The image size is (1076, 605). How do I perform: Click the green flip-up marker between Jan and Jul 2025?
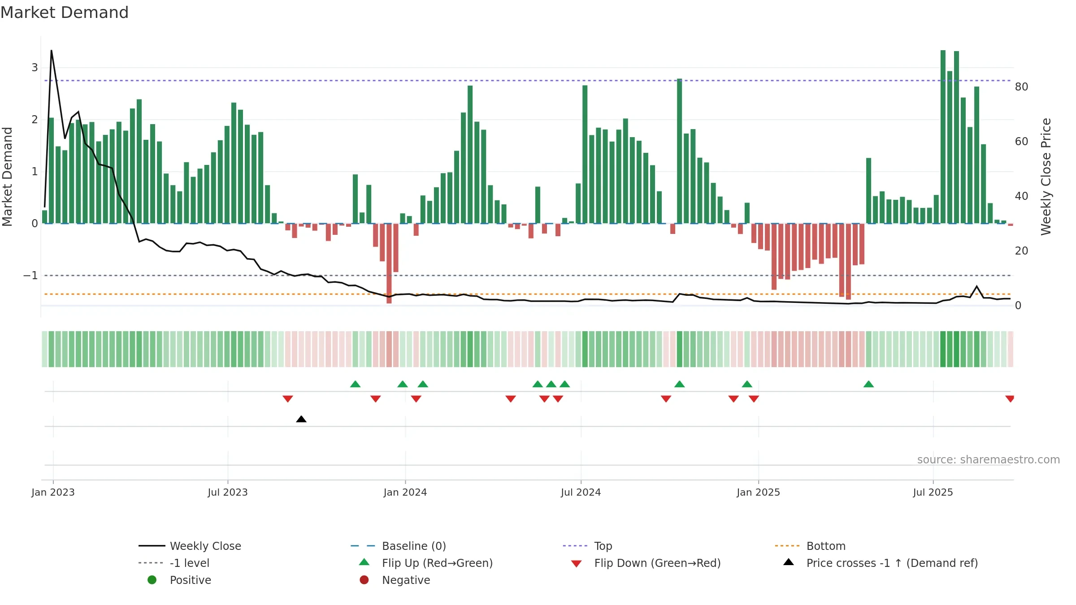click(868, 384)
